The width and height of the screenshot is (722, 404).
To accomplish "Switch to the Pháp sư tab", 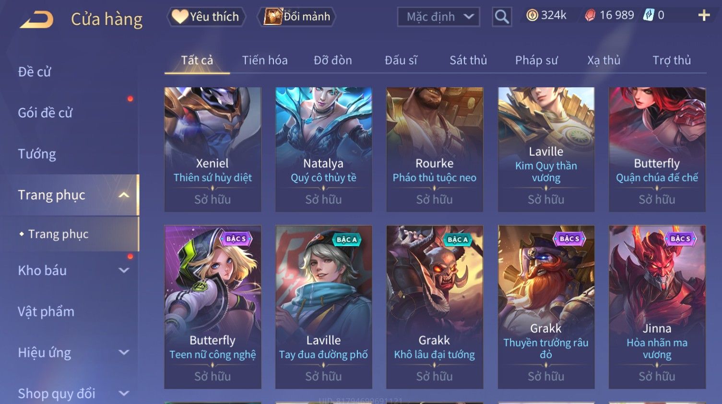I will click(536, 60).
